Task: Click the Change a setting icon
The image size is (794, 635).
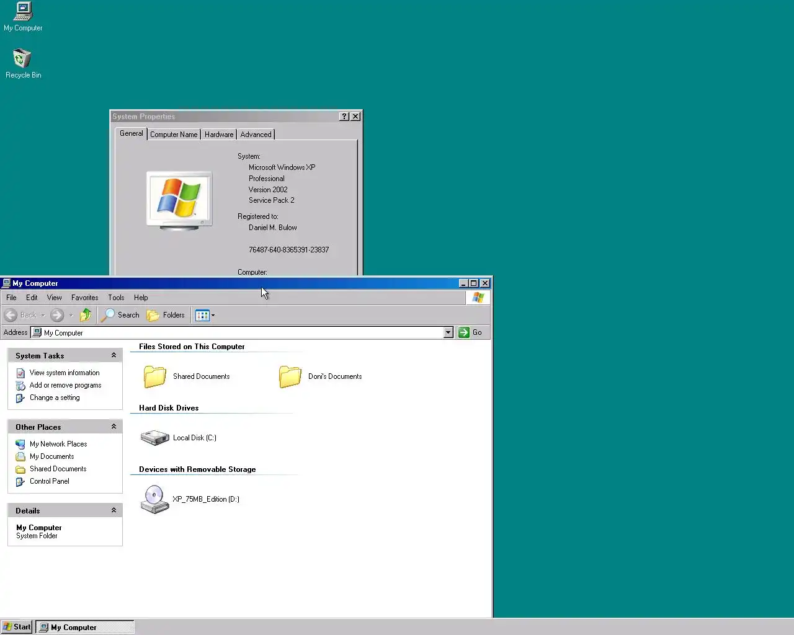Action: coord(20,397)
